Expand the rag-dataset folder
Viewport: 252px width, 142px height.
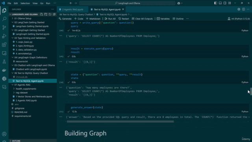coord(32,93)
